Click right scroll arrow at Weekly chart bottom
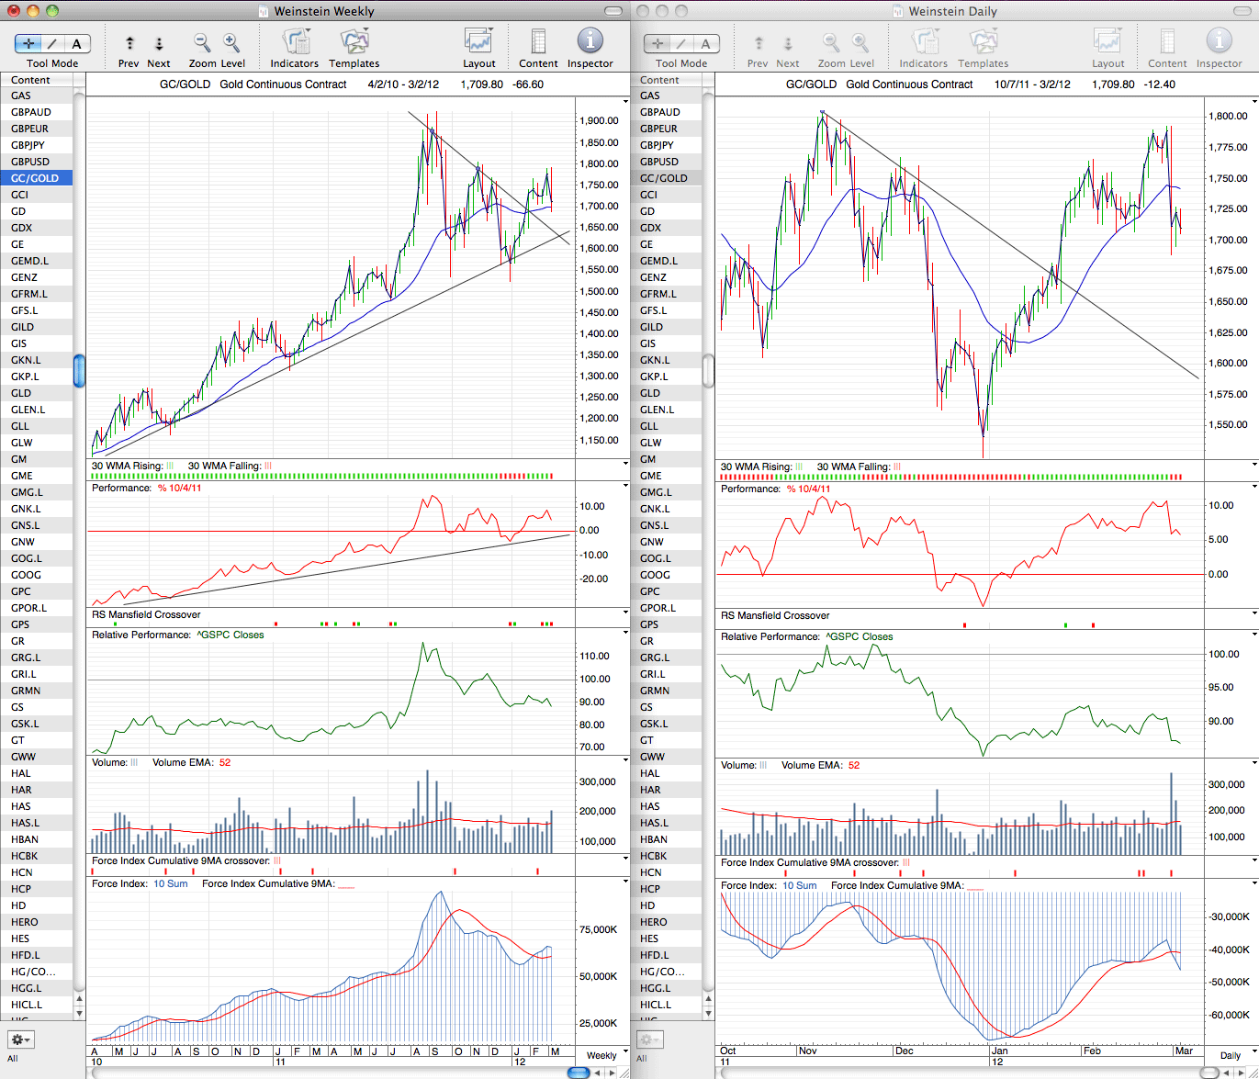Viewport: 1259px width, 1079px height. pos(613,1073)
